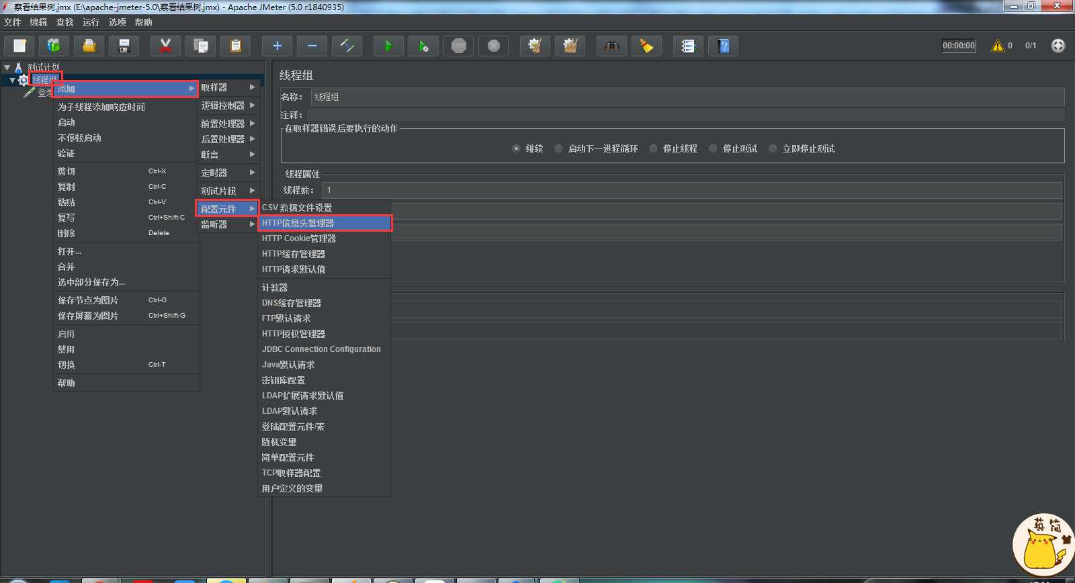Viewport: 1075px width, 583px height.
Task: Click the Help question mark icon
Action: [723, 46]
